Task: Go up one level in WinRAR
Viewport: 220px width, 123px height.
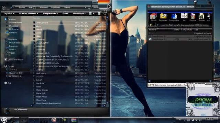Action: pyautogui.click(x=151, y=25)
